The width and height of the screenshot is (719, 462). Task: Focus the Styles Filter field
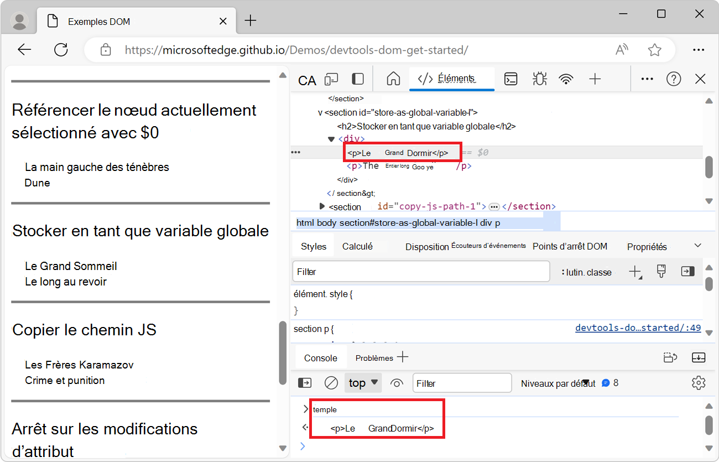(421, 272)
